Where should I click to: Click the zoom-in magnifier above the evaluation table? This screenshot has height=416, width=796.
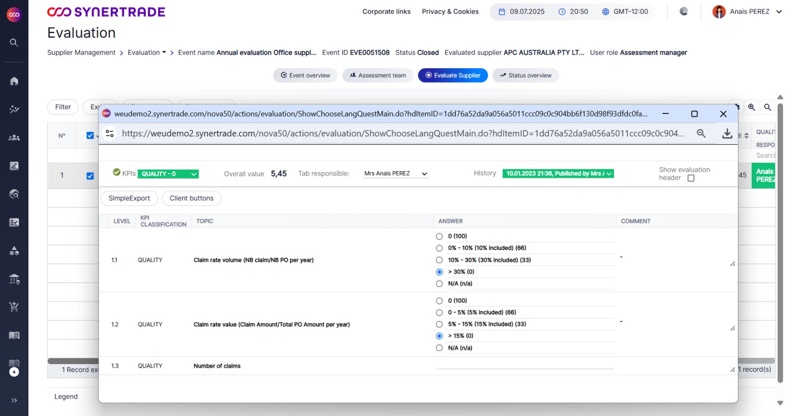point(751,107)
